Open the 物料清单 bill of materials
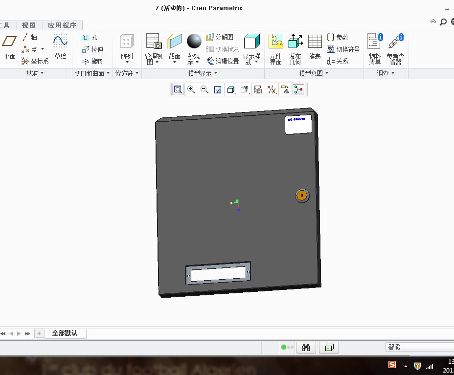Viewport: 454px width, 375px height. coord(375,48)
